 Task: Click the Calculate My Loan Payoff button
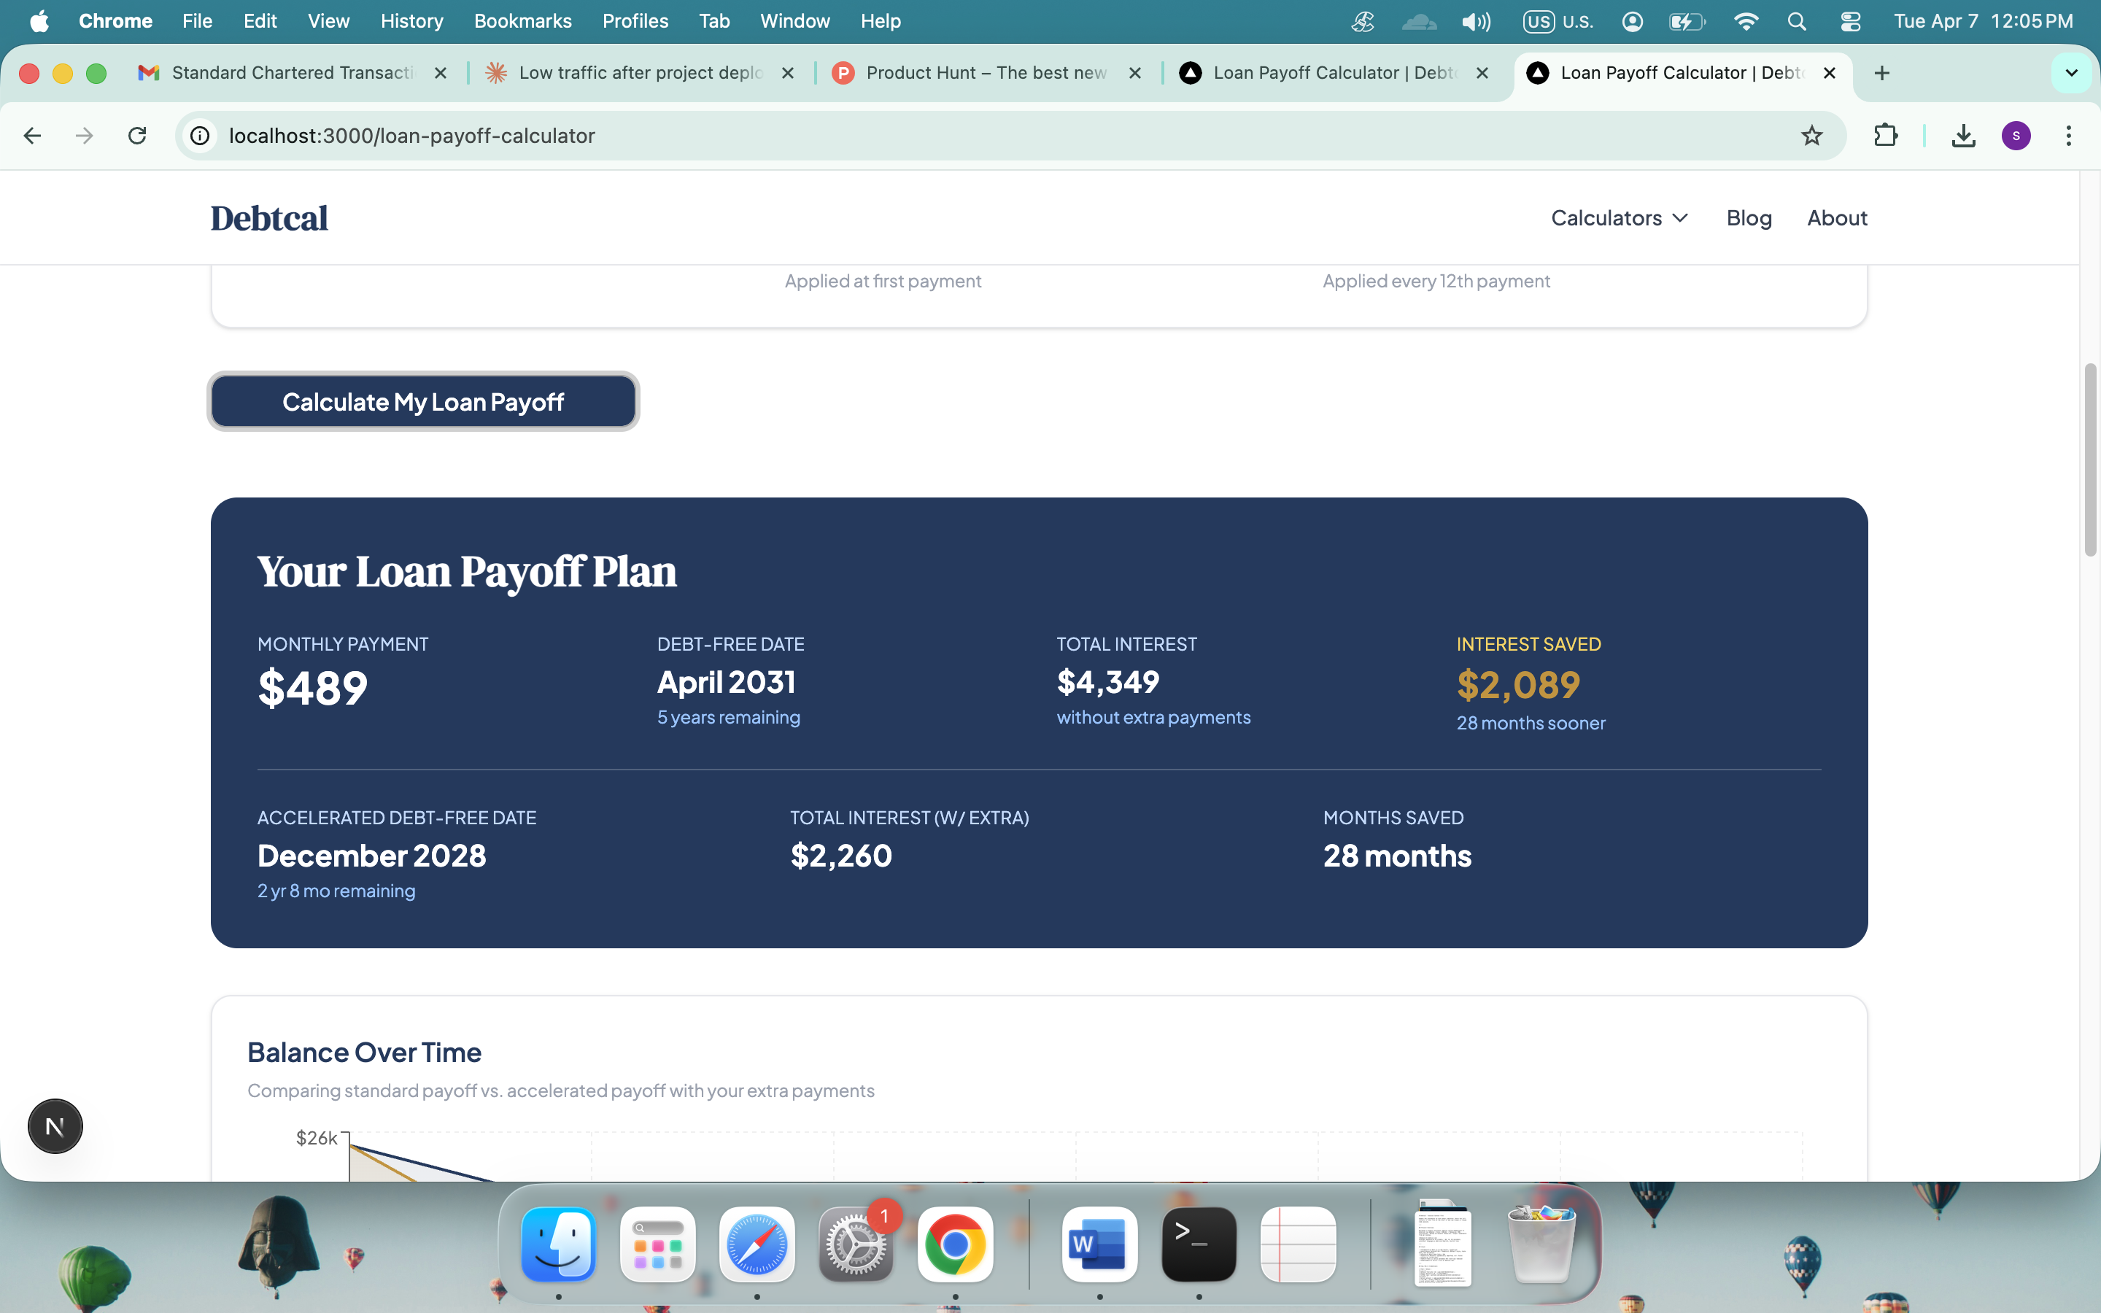tap(424, 401)
